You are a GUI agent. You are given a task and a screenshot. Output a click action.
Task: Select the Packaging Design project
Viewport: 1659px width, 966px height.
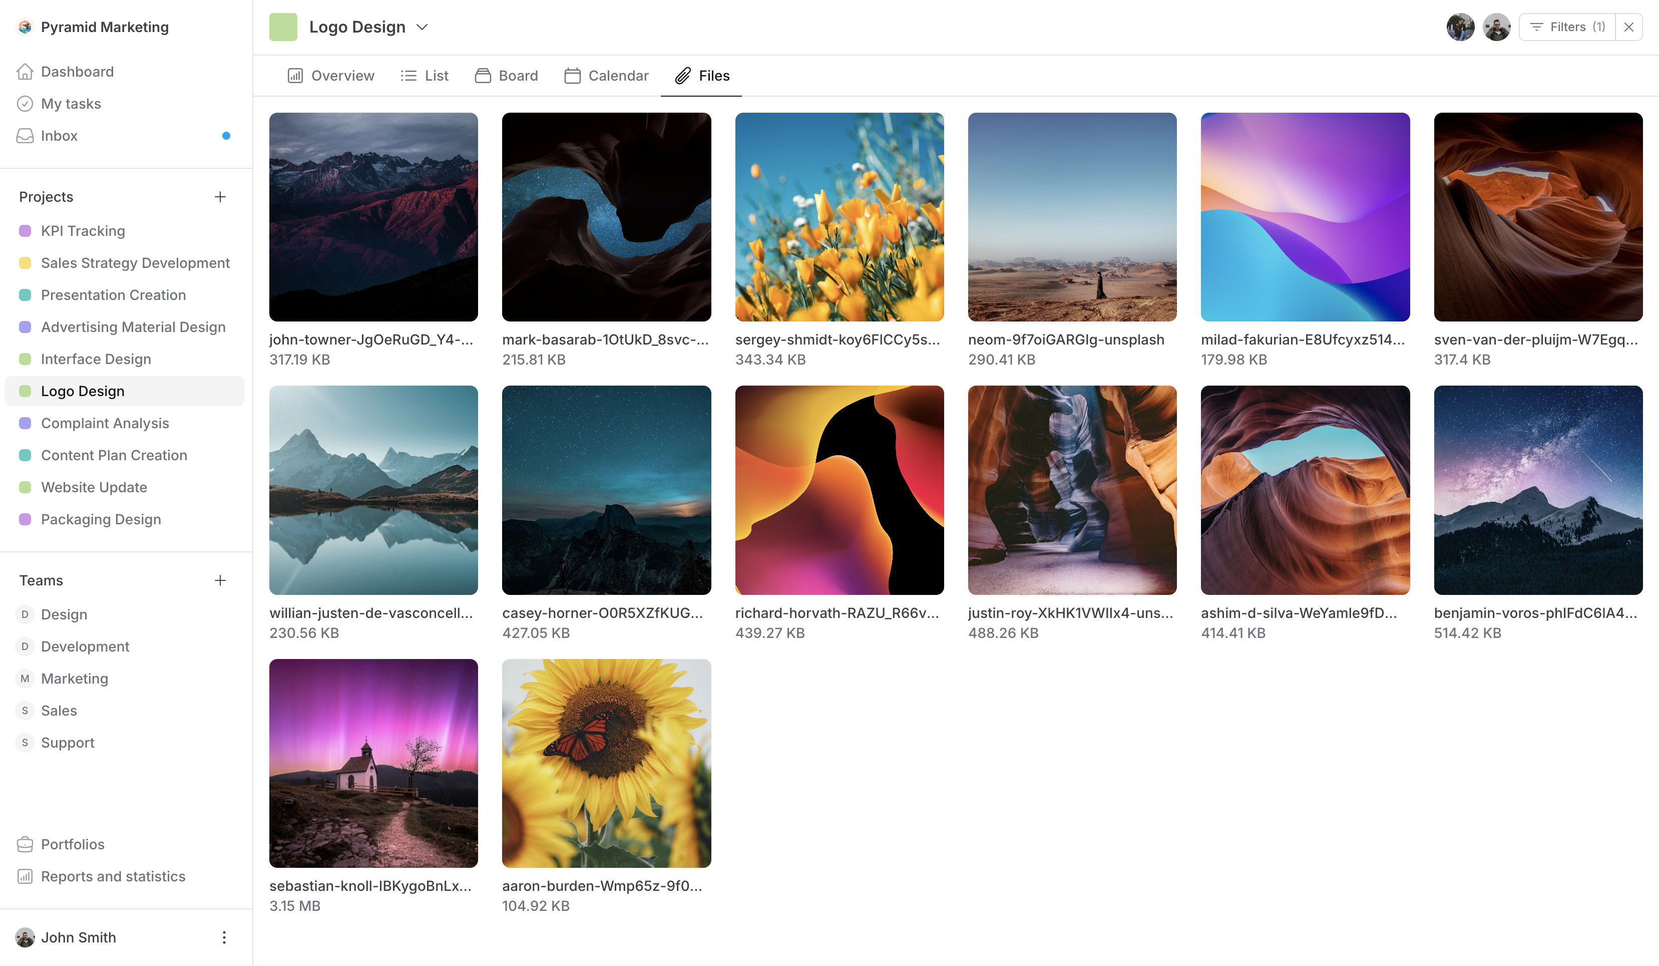[x=101, y=519]
